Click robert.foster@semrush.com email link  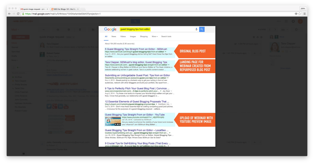60,75
